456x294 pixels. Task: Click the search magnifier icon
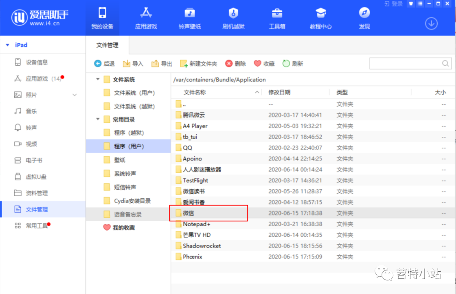coord(445,63)
